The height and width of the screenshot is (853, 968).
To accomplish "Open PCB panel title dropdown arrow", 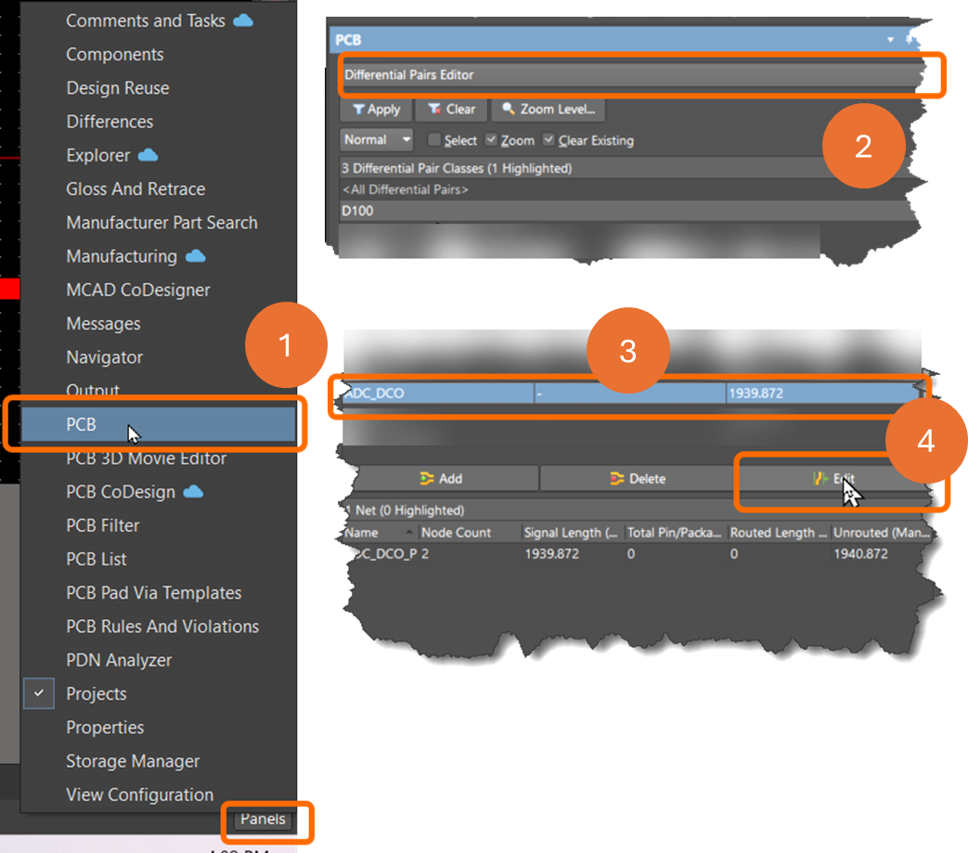I will pyautogui.click(x=890, y=40).
